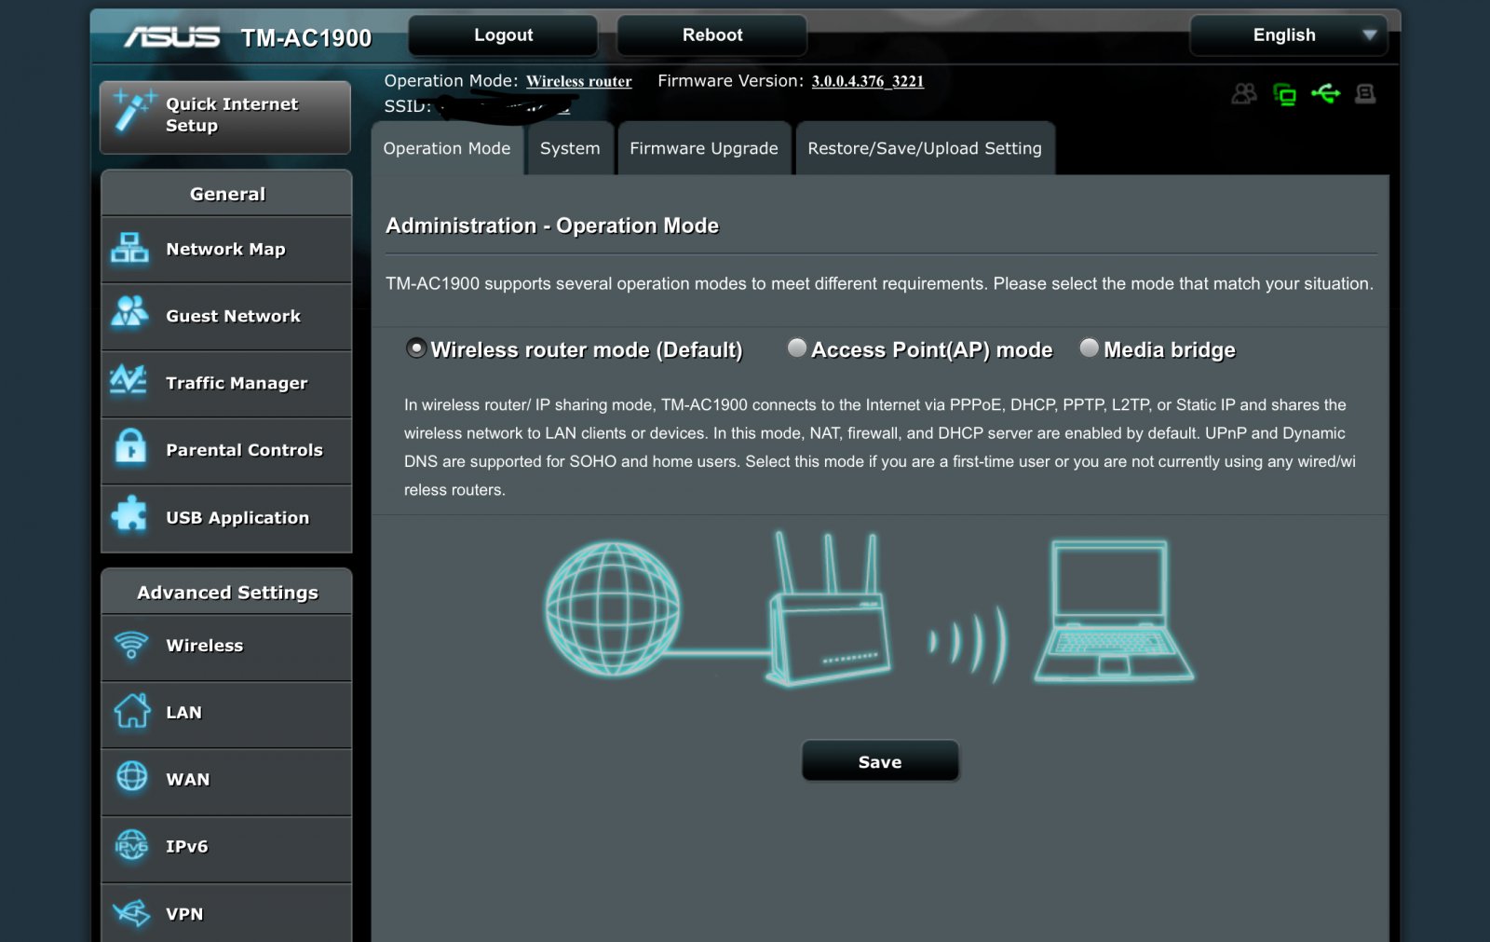The image size is (1490, 942).
Task: Open the Restore/Save/Upload Setting tab
Action: [924, 149]
